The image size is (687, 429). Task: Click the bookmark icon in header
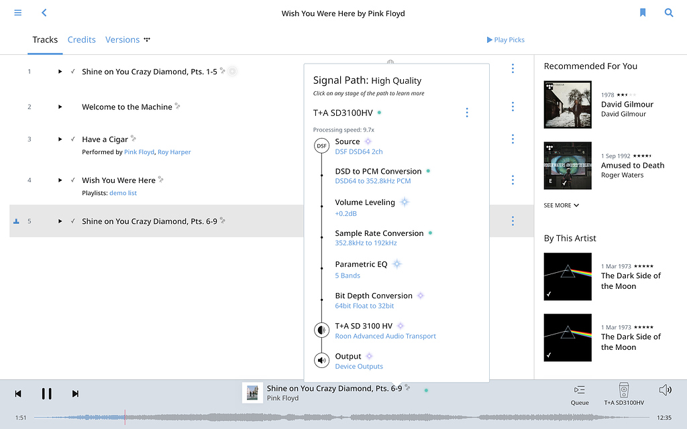click(642, 13)
